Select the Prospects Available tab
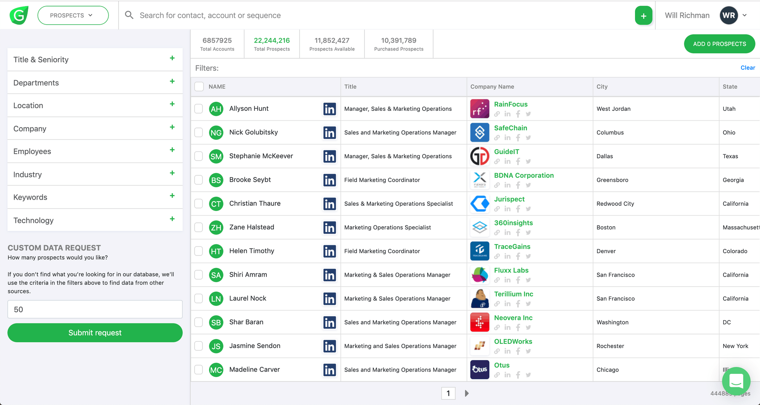760x405 pixels. point(332,44)
